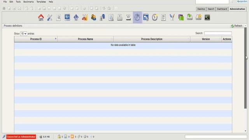Image resolution: width=249 pixels, height=140 pixels.
Task: Click the memory usage icon beside 6.9 MB
Action: [41, 136]
